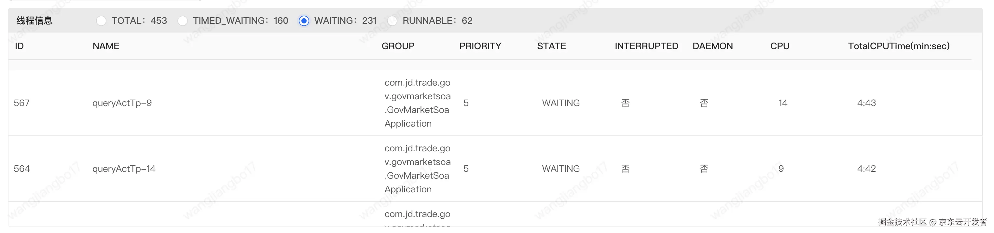The height and width of the screenshot is (233, 994).
Task: Click the ID column header
Action: pos(19,46)
